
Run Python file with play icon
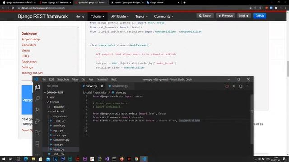click(x=234, y=86)
